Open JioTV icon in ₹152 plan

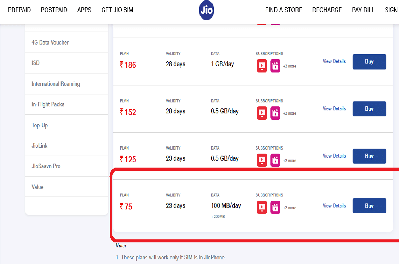[262, 113]
